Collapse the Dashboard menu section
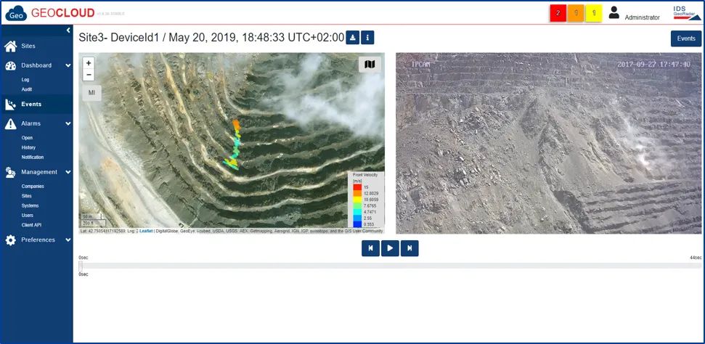The width and height of the screenshot is (705, 344). [x=68, y=65]
